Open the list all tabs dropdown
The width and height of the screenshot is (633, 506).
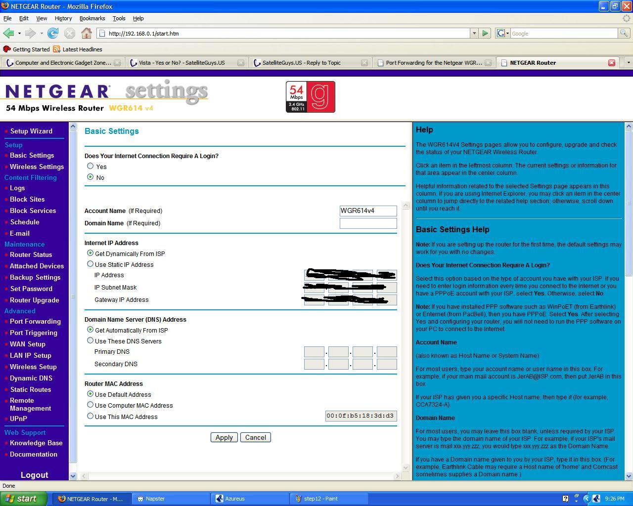[x=628, y=63]
